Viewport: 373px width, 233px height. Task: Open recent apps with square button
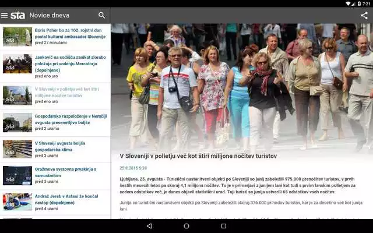pos(224,226)
